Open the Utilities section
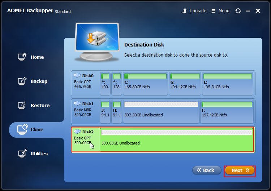Viewport: 271px width, 191px height. pos(39,154)
